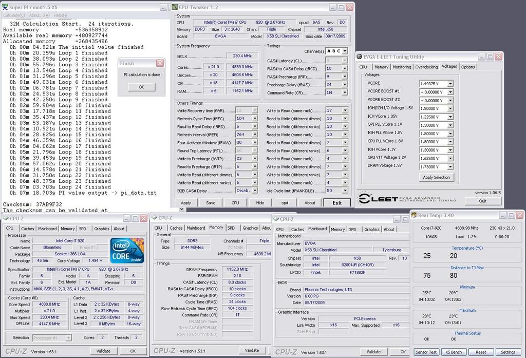Click OK in CPU-Z window showing Processor info
The width and height of the screenshot is (526, 358).
pyautogui.click(x=133, y=351)
